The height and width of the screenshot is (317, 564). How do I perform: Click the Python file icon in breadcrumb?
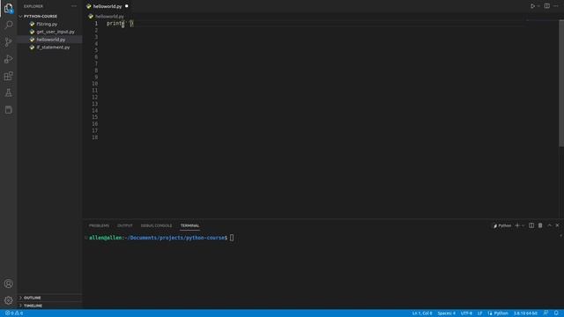point(91,17)
